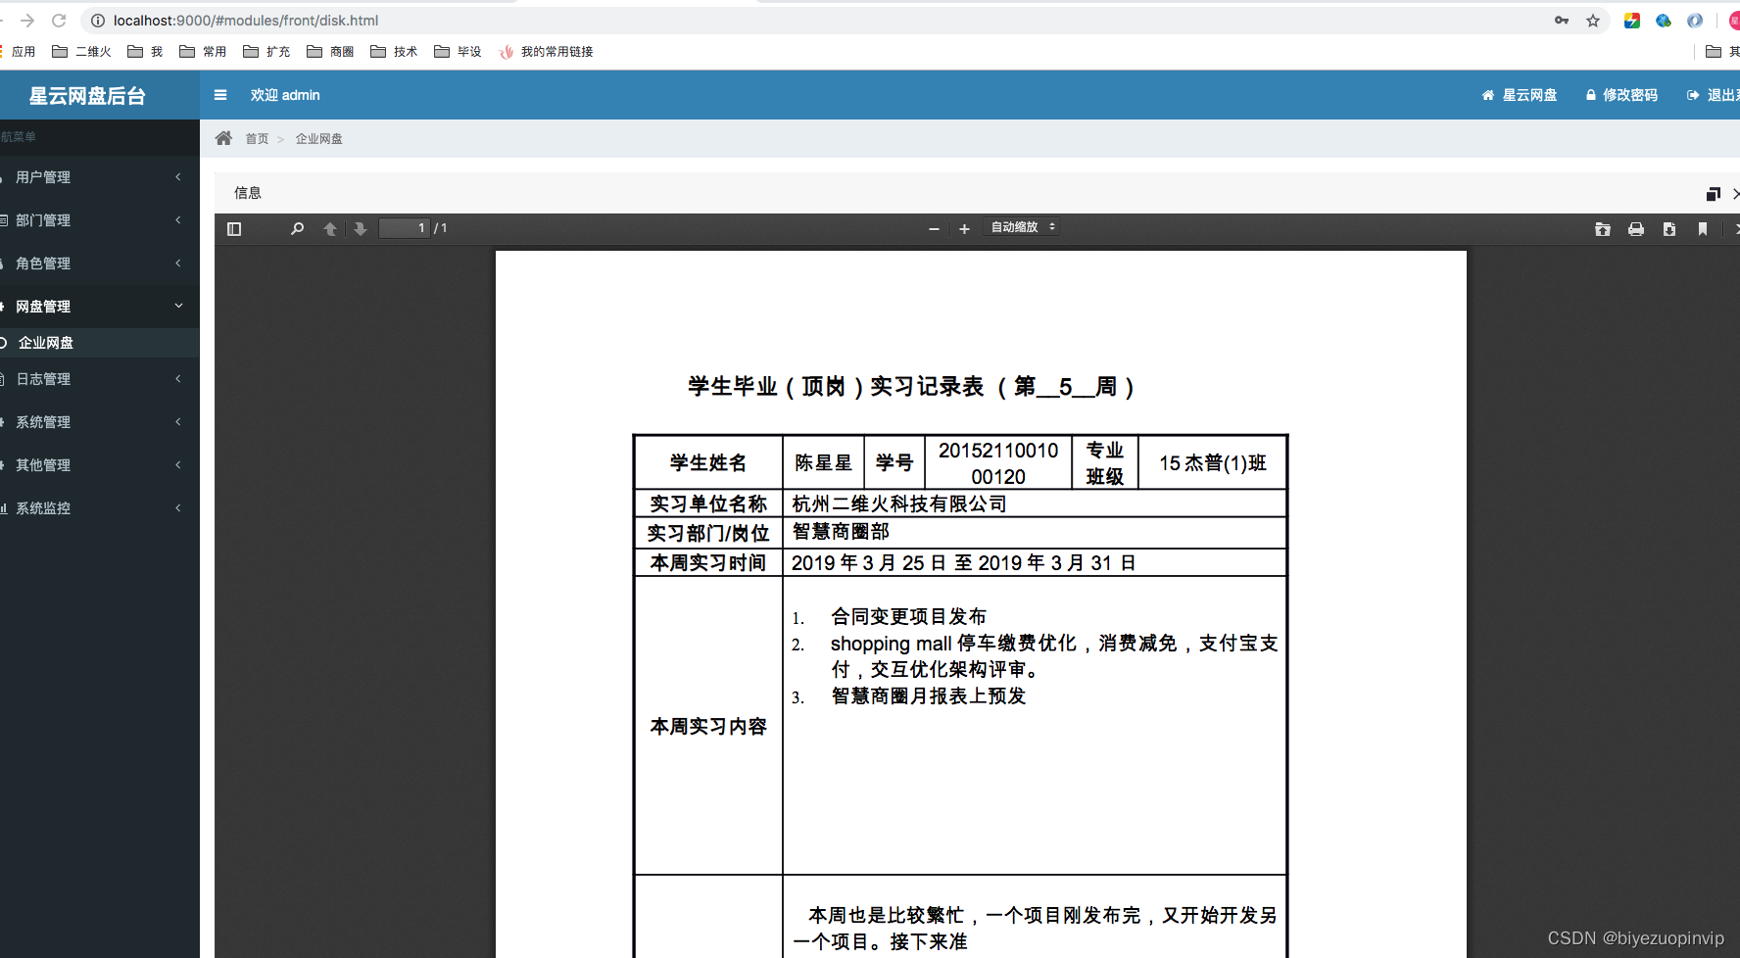
Task: Go to 首页 breadcrumb link
Action: click(x=257, y=139)
